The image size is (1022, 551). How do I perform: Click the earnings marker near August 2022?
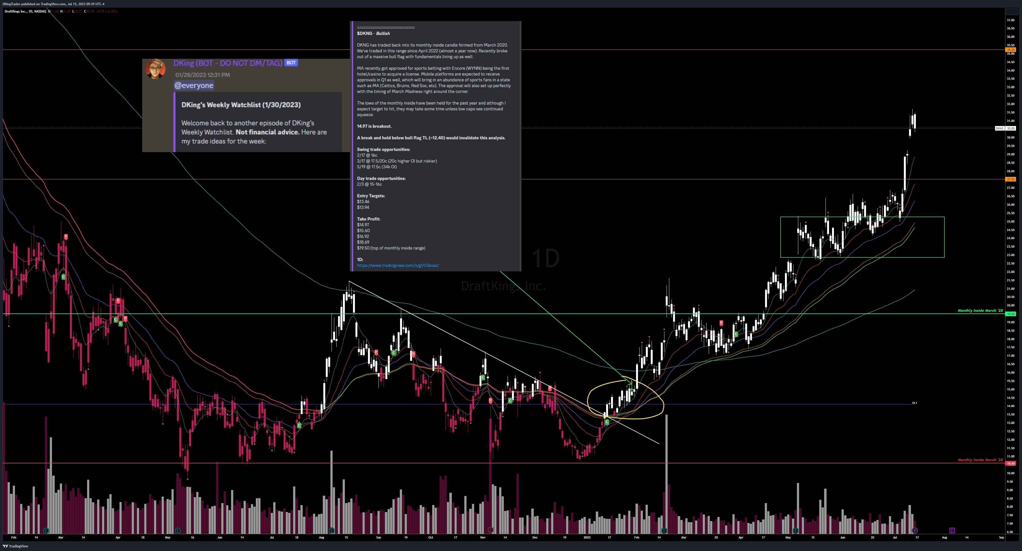(x=332, y=530)
